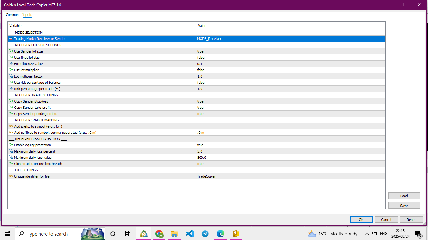
Task: Click the ab icon for Add prefix to symbol
Action: click(x=11, y=126)
